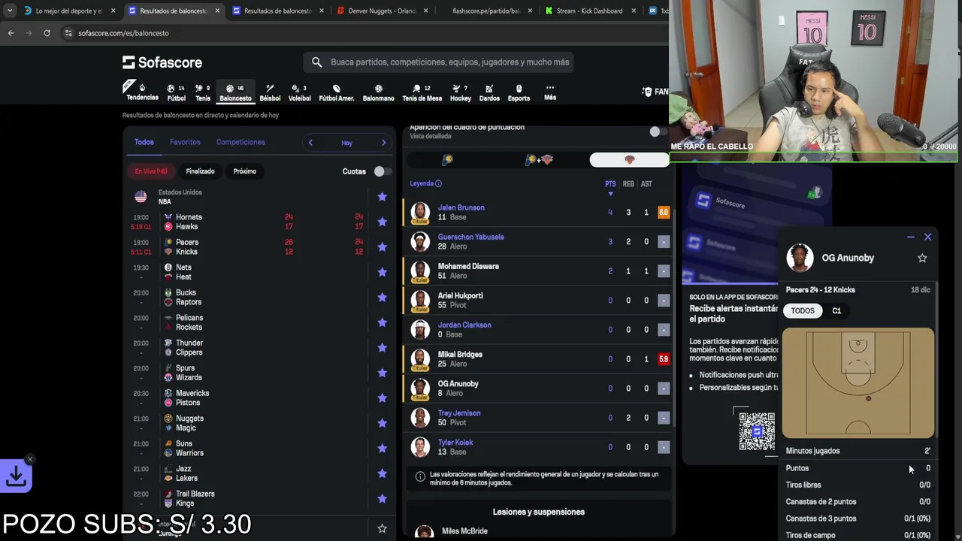Favorite the Mavericks vs Pistons match

click(x=382, y=397)
